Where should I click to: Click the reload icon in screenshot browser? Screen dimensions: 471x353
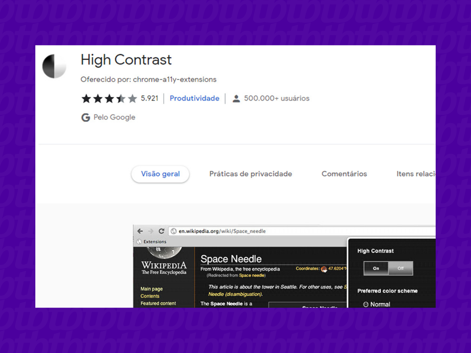point(161,231)
